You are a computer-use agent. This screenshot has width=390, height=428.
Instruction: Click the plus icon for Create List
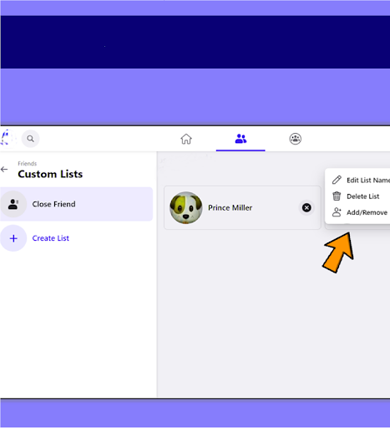pyautogui.click(x=13, y=238)
